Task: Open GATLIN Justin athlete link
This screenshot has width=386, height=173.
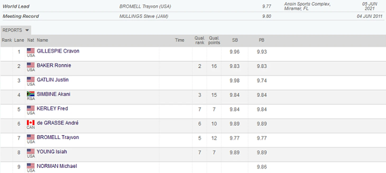Action: [53, 80]
